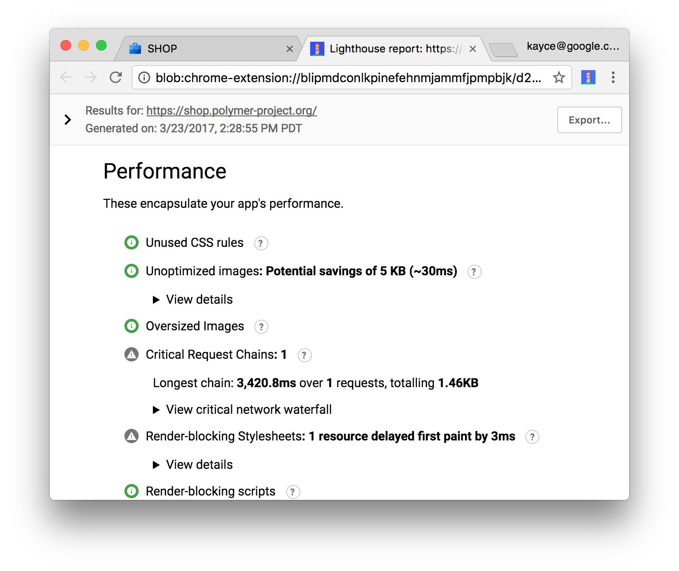Click help icon next to Render-blocking scripts
The width and height of the screenshot is (679, 571).
pyautogui.click(x=293, y=492)
